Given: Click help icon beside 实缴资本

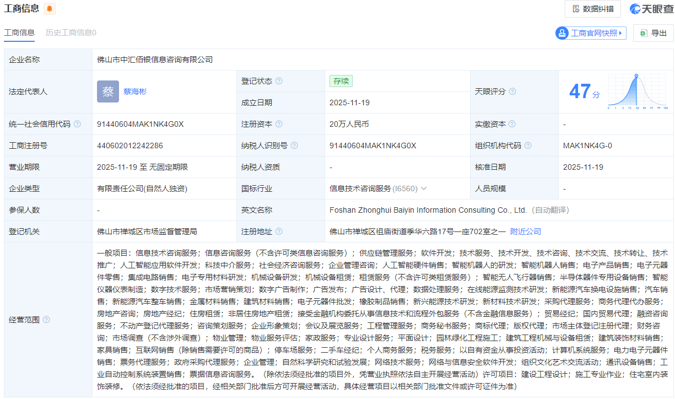Looking at the screenshot, I should [x=512, y=124].
